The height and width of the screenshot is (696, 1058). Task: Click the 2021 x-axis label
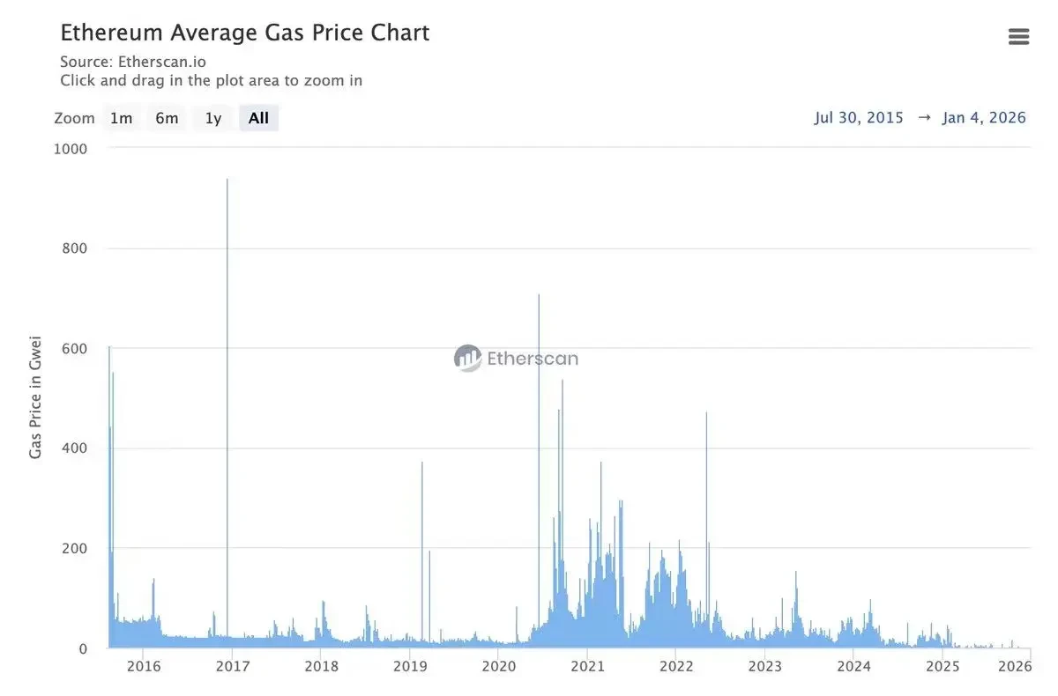pos(587,666)
